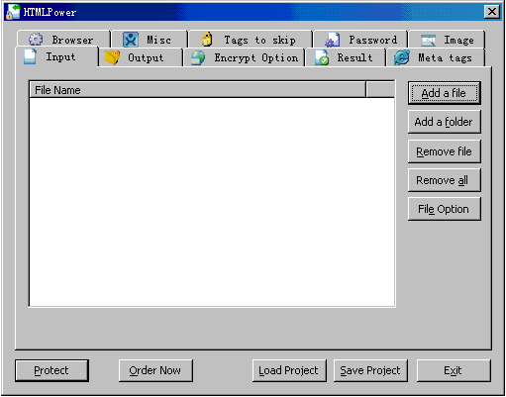Switch to the Browser tab
The width and height of the screenshot is (506, 397).
(63, 40)
